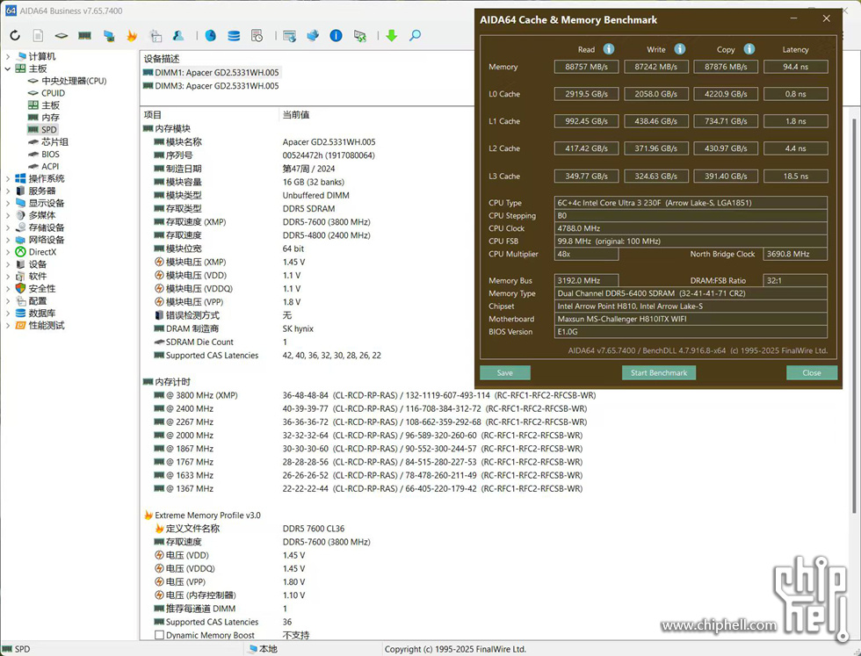
Task: Open the blue info circle toolbar icon
Action: coord(336,36)
